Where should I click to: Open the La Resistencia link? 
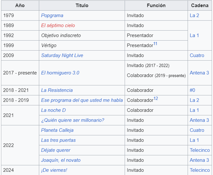click(57, 90)
